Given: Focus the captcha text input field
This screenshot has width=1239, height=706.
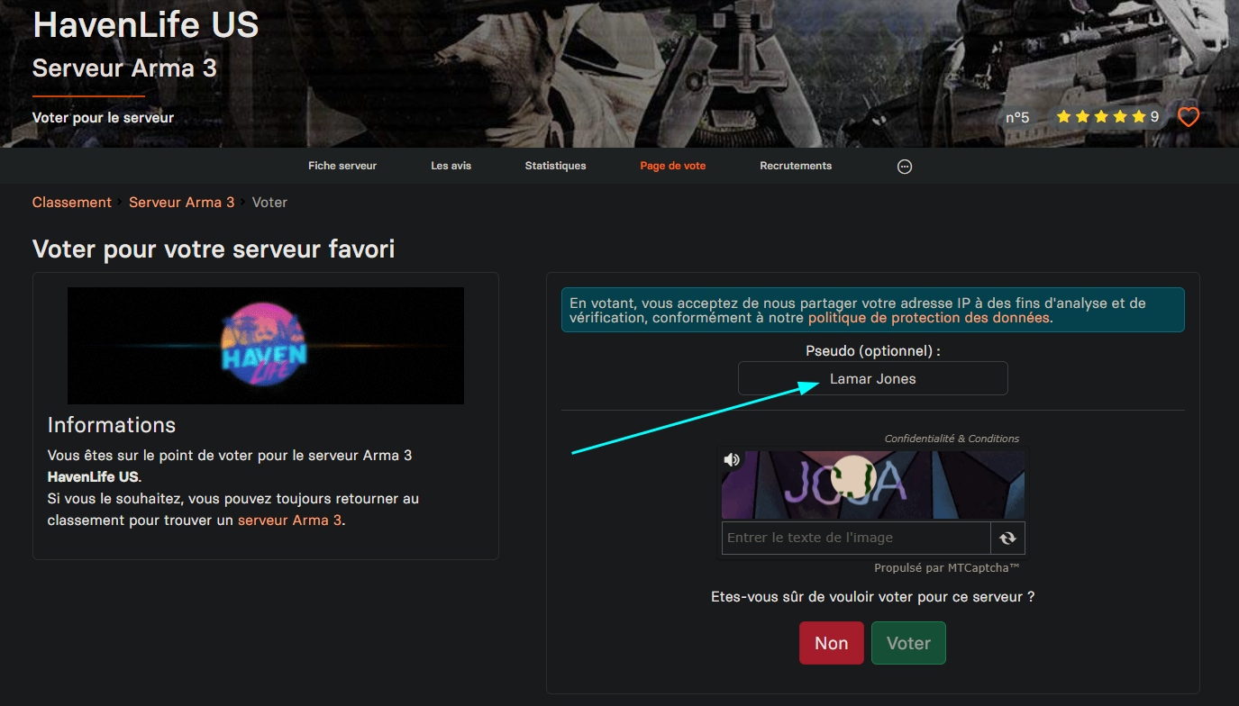Looking at the screenshot, I should 856,538.
